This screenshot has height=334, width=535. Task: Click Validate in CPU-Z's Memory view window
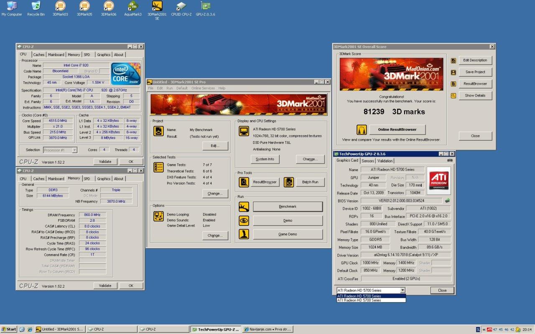click(x=105, y=286)
